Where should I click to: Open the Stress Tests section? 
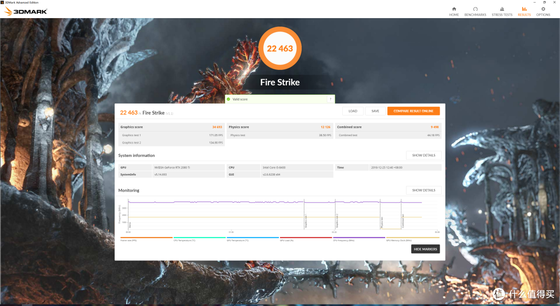pyautogui.click(x=502, y=12)
